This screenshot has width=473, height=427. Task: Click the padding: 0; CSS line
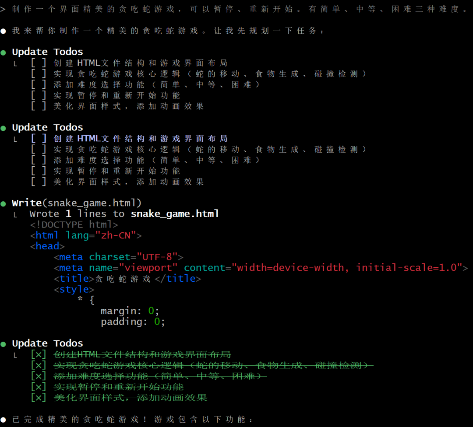(x=133, y=322)
